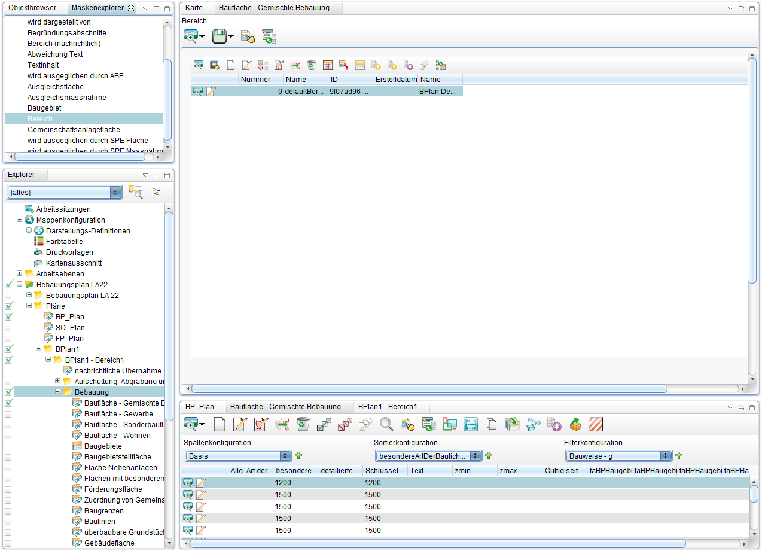762x551 pixels.
Task: Click the recycle bin icon in Bereich table toolbar
Action: pos(311,65)
